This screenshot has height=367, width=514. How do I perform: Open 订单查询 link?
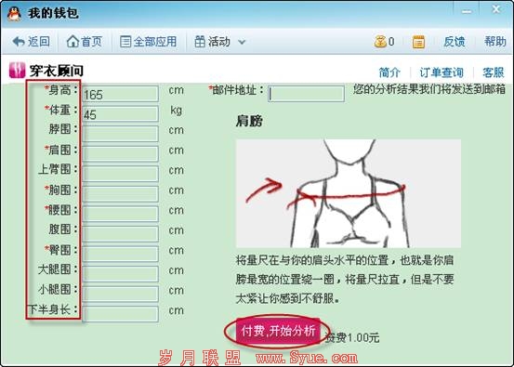[x=442, y=72]
